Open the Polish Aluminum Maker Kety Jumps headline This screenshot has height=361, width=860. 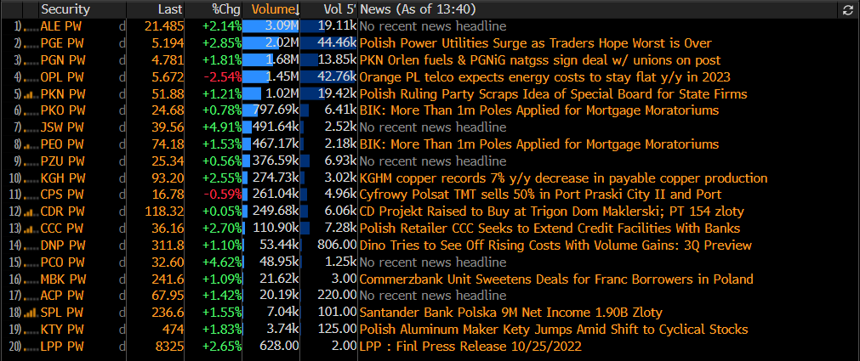tap(554, 330)
